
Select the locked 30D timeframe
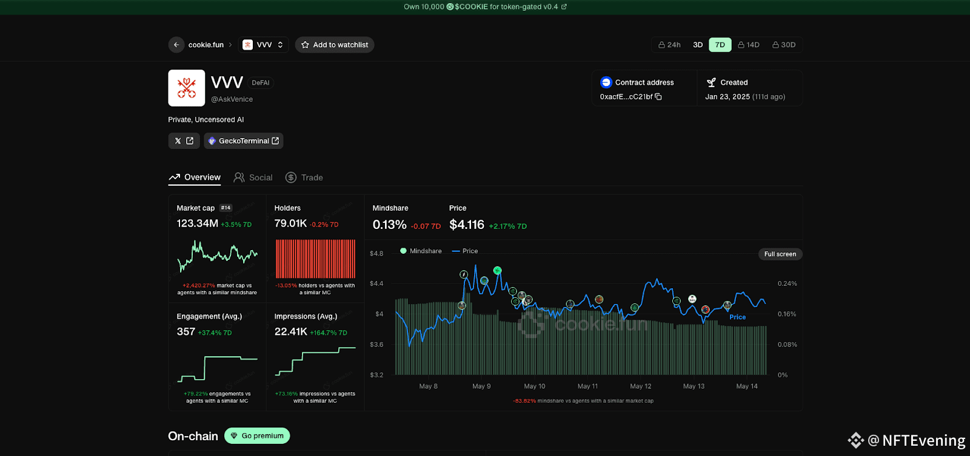[784, 45]
